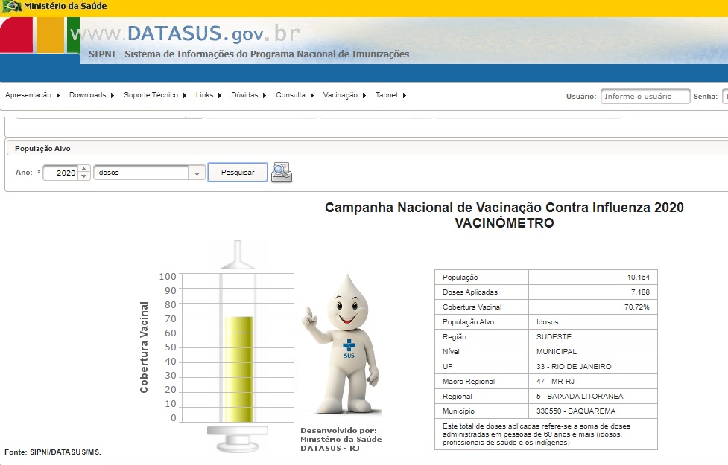Click into the Ano year field showing 2020
Screen dimensions: 728x465
[61, 173]
